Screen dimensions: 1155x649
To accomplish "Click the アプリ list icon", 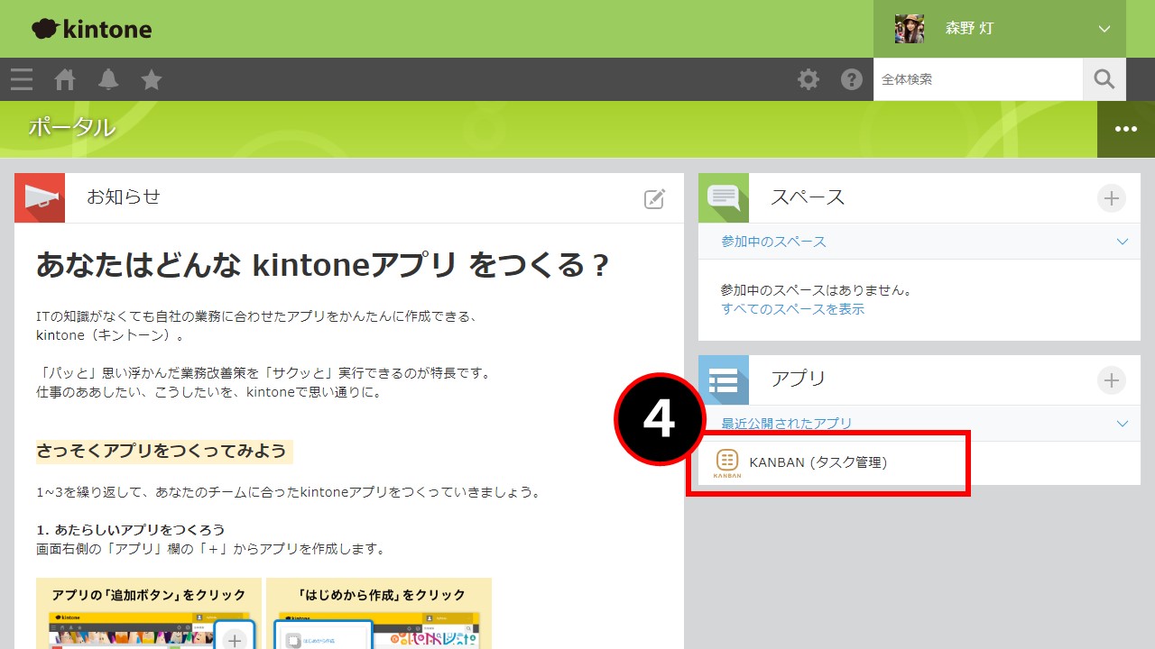I will [724, 379].
